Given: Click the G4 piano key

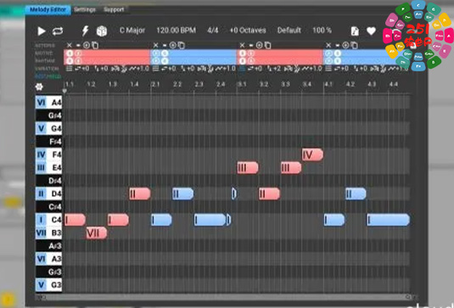Looking at the screenshot, I should tap(48, 128).
